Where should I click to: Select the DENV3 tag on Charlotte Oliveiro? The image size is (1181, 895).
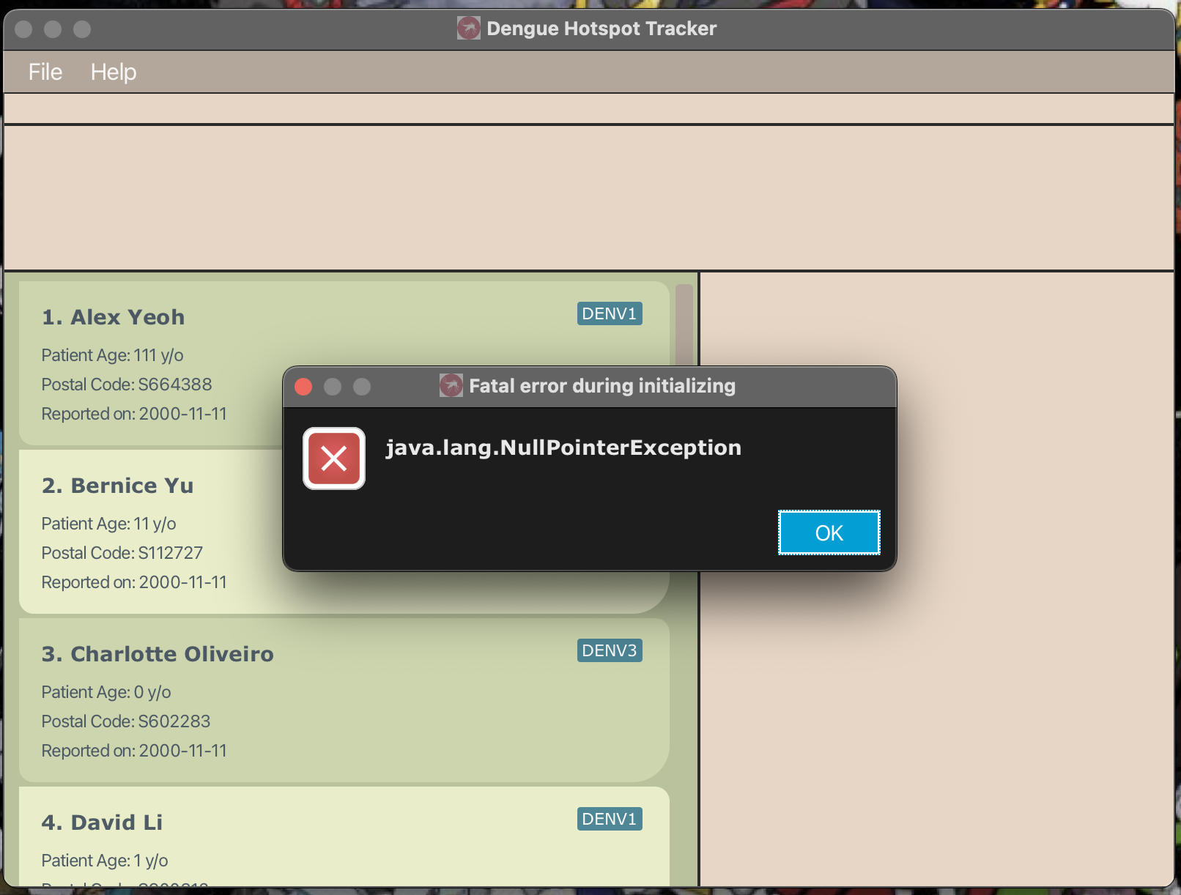[x=610, y=650]
